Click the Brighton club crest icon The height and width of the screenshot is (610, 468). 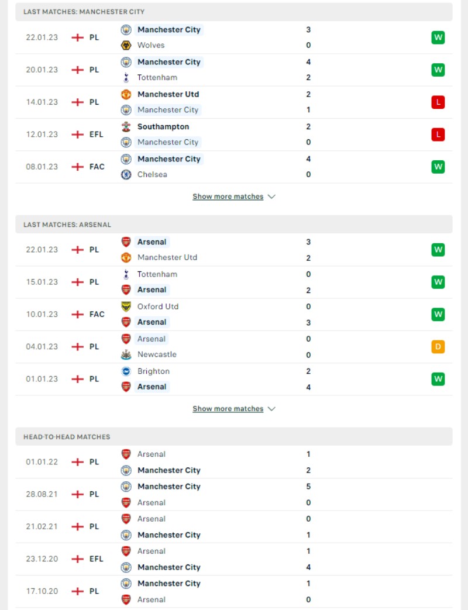[x=126, y=371]
